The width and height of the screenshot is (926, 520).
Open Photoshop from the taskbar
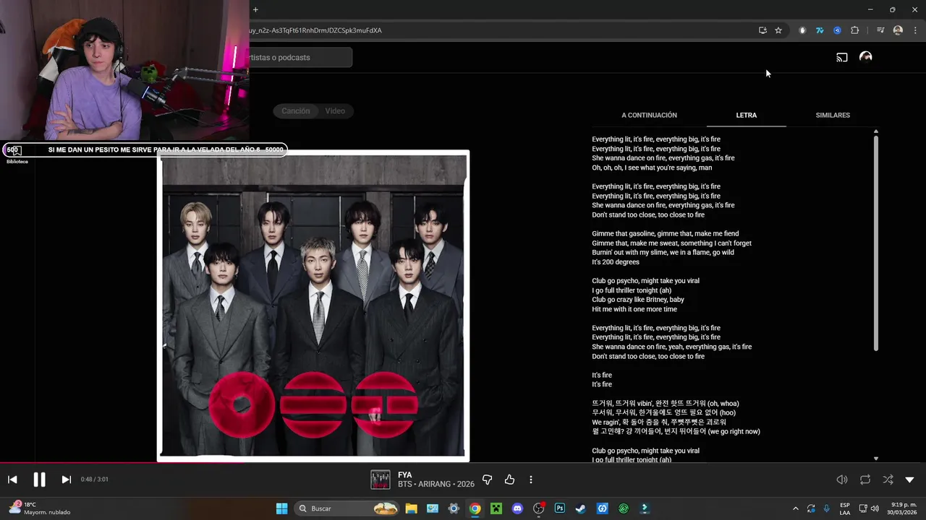(x=560, y=508)
